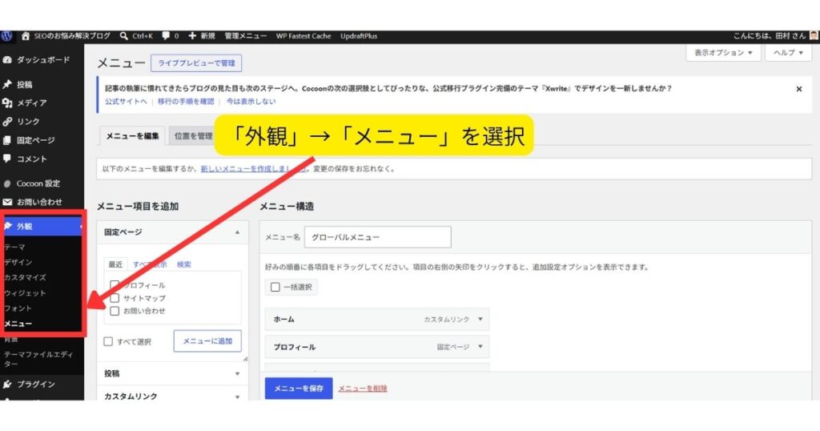Image resolution: width=820 pixels, height=431 pixels.
Task: Click the search magnifier icon Ctrl+K
Action: click(x=124, y=36)
